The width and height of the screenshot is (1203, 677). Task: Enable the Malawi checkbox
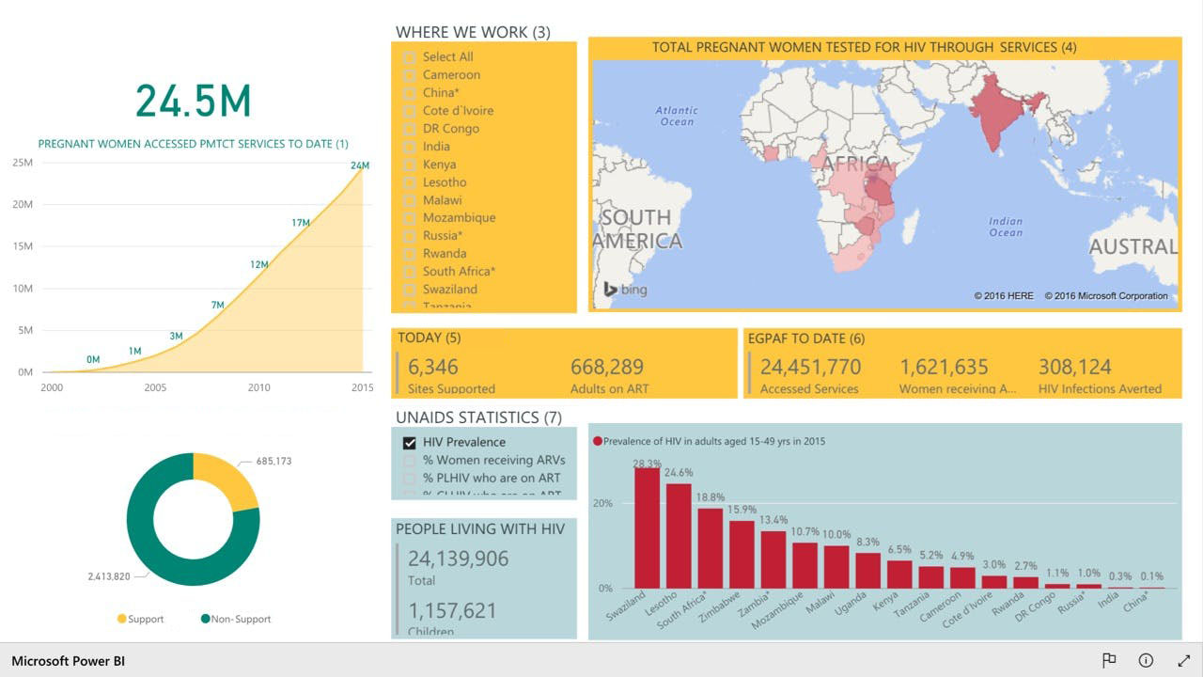[410, 200]
